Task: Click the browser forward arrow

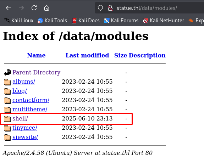Action: tap(21, 8)
